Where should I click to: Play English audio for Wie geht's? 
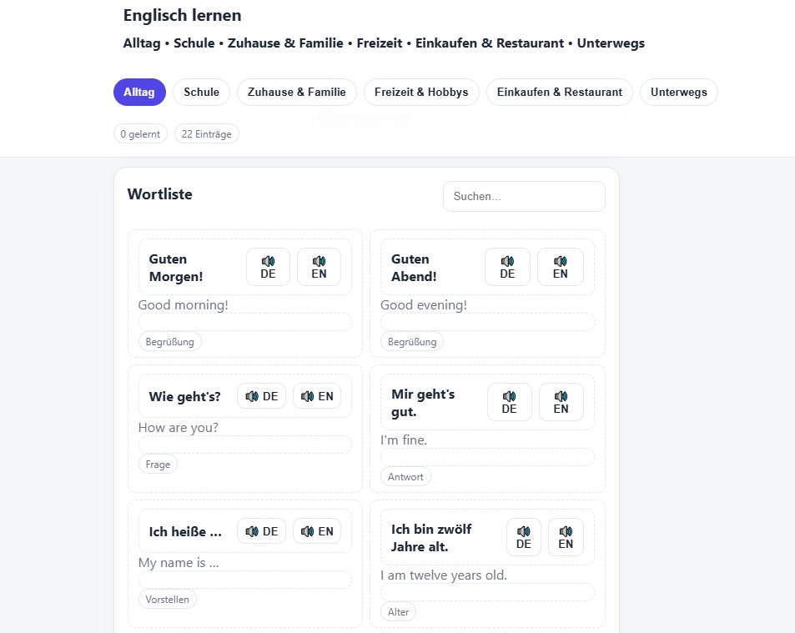pos(317,396)
